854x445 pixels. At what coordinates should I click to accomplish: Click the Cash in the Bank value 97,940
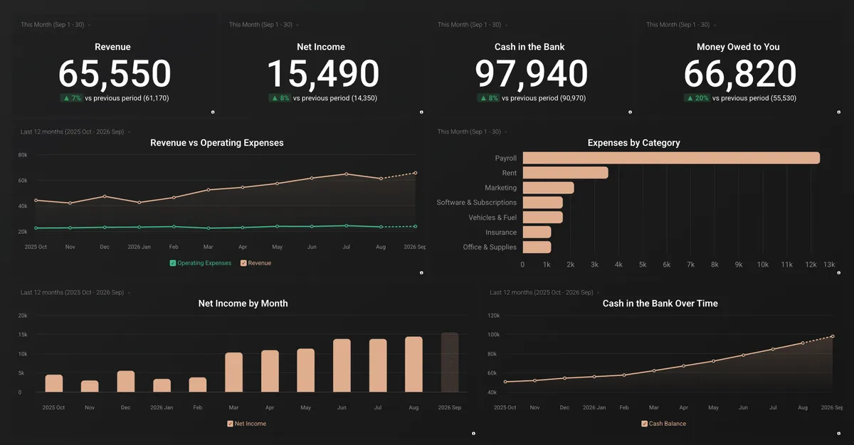[532, 74]
